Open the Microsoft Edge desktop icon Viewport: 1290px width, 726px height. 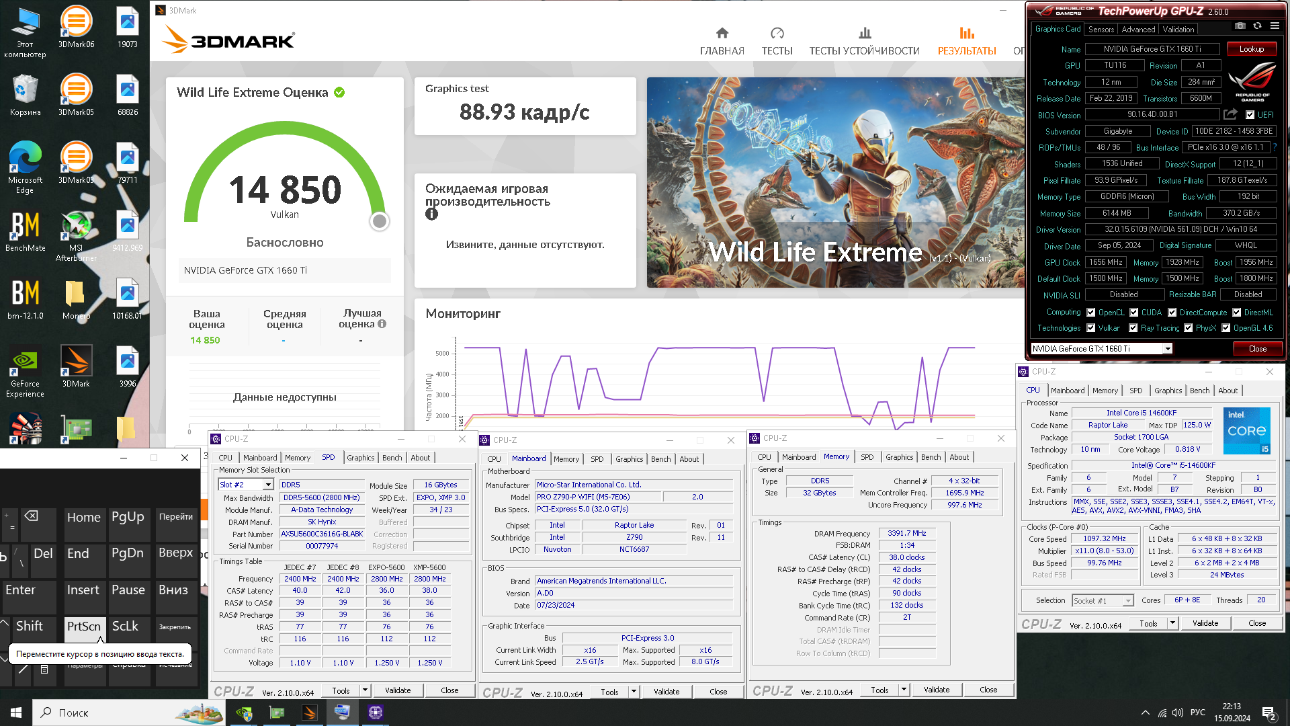tap(25, 167)
